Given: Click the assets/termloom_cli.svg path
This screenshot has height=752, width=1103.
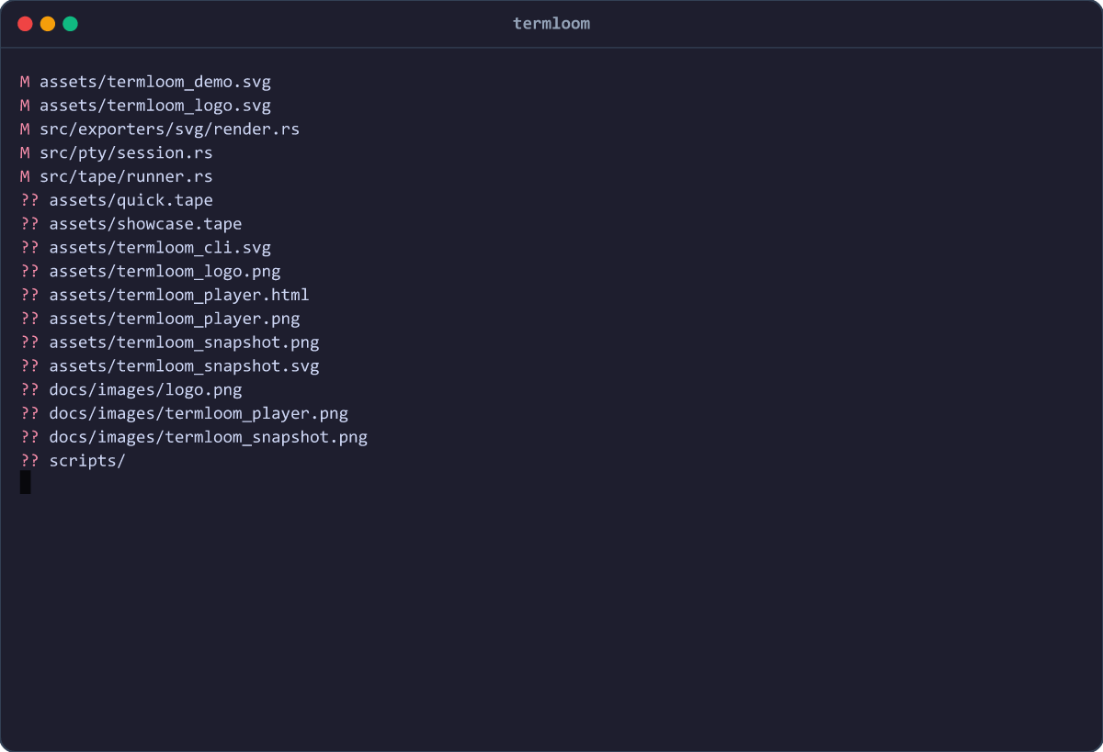Looking at the screenshot, I should coord(160,248).
